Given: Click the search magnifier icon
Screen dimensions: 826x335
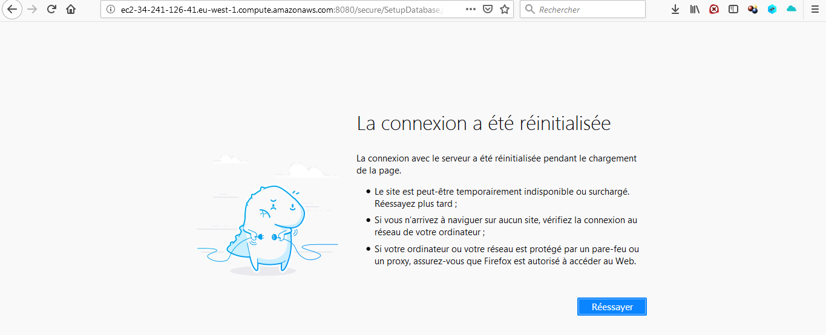Looking at the screenshot, I should pos(529,10).
